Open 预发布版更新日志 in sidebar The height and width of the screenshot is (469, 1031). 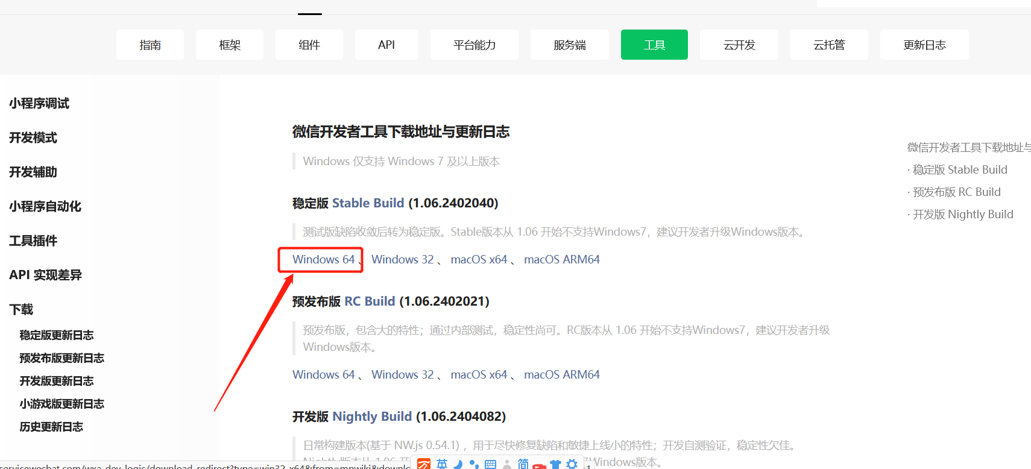point(62,358)
